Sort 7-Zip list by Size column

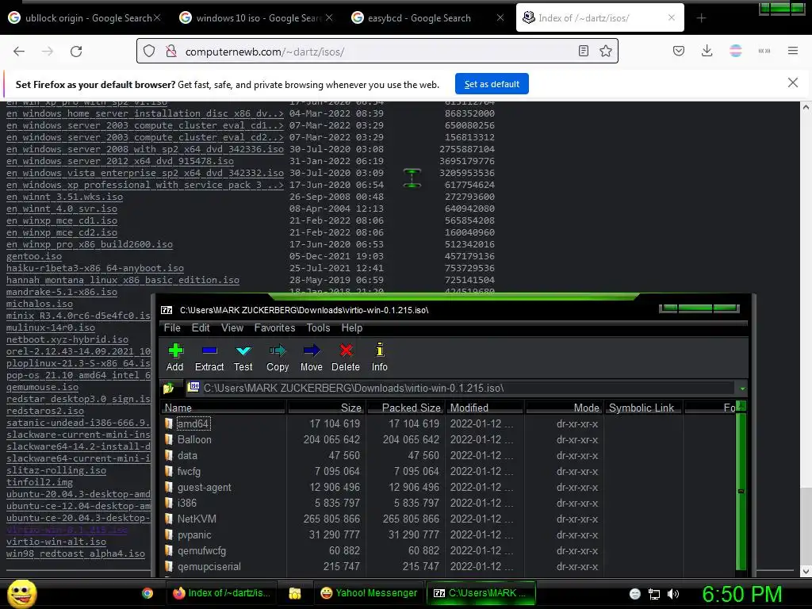[327, 408]
